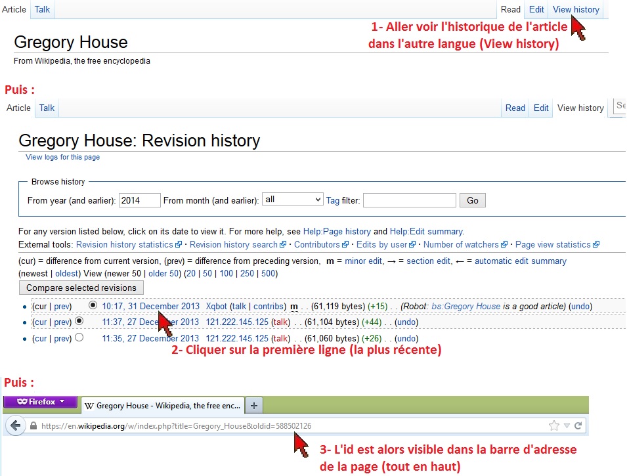Undo the 11:35, 27 December revision
This screenshot has width=627, height=476.
(x=406, y=338)
